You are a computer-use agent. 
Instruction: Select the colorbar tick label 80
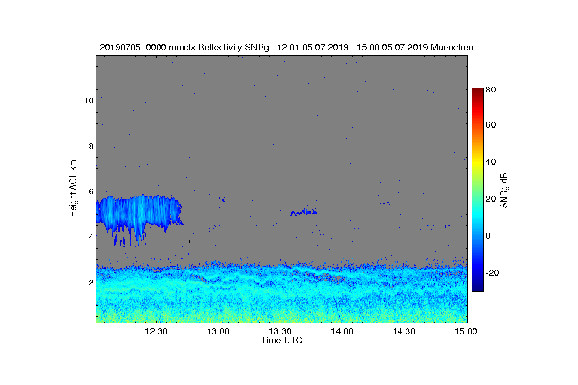(x=491, y=90)
